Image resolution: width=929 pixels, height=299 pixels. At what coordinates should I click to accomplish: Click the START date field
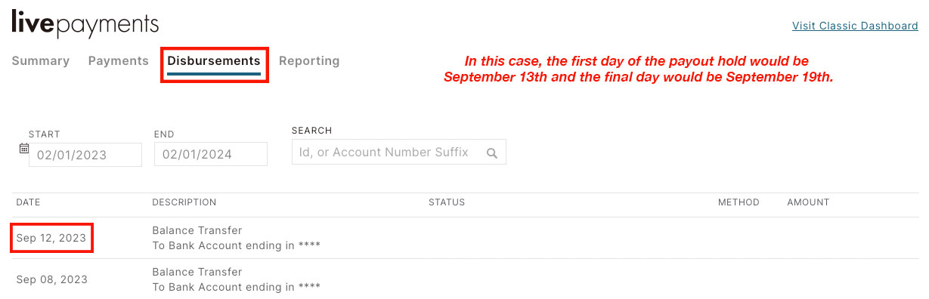coord(85,155)
